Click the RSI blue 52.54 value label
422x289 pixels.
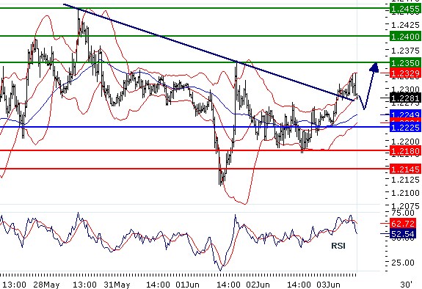pyautogui.click(x=403, y=234)
